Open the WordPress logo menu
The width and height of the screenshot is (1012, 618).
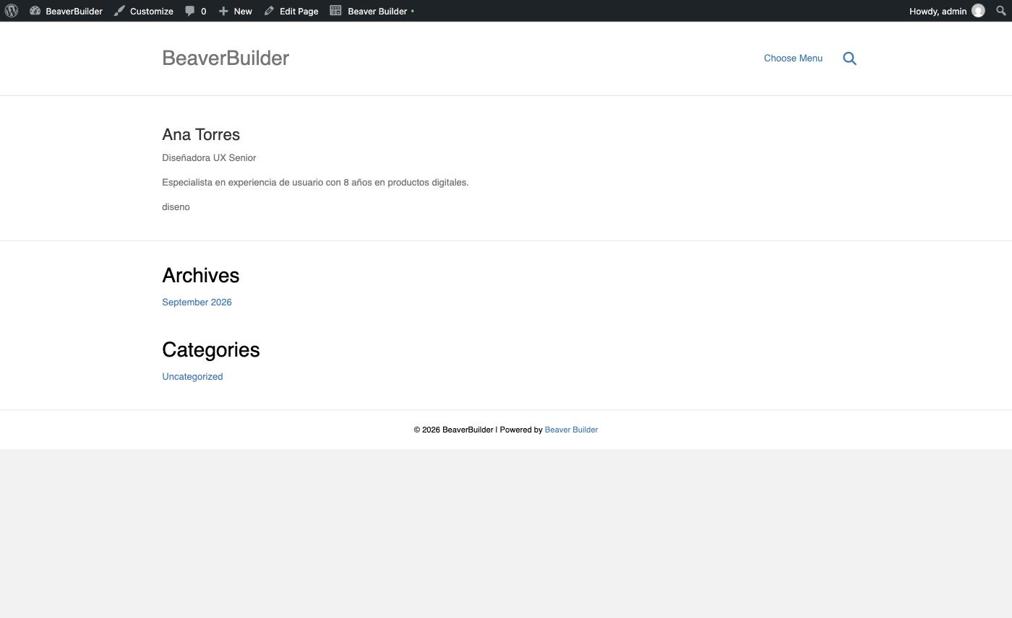pos(12,11)
